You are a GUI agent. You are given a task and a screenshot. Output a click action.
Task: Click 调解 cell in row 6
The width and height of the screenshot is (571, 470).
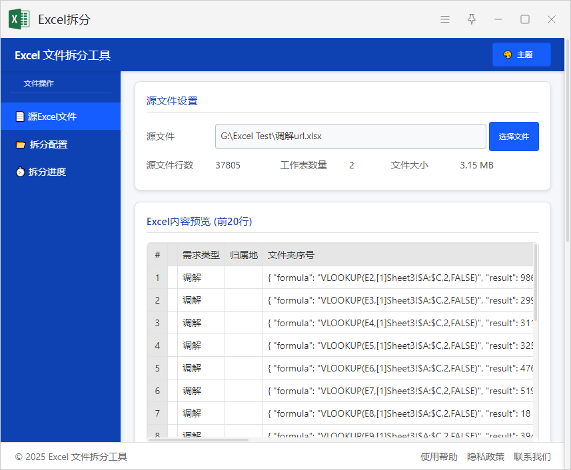tap(201, 391)
